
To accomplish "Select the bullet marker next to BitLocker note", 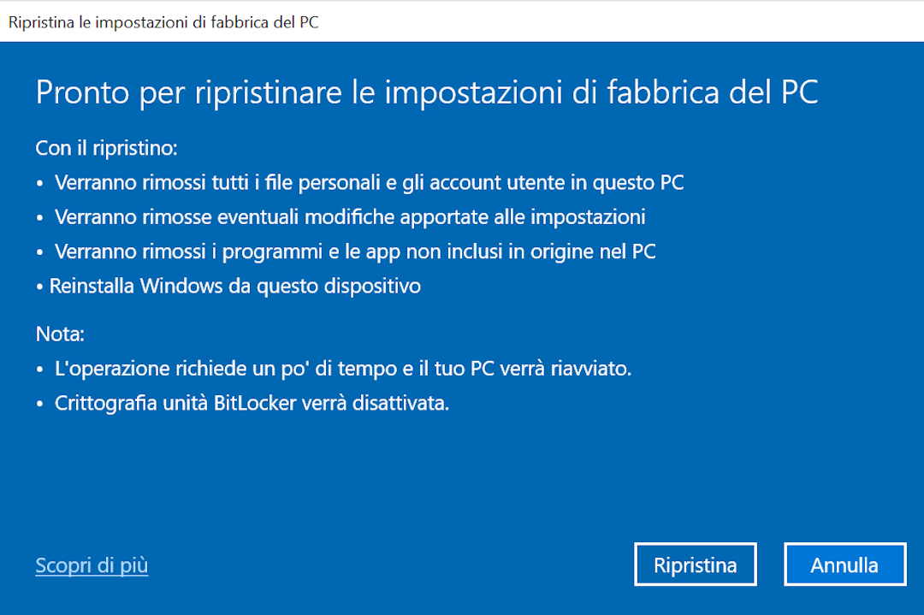I will click(x=39, y=401).
